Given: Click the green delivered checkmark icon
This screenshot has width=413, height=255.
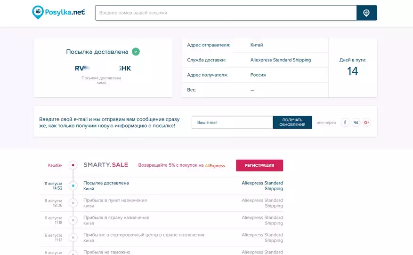Looking at the screenshot, I should (x=136, y=52).
